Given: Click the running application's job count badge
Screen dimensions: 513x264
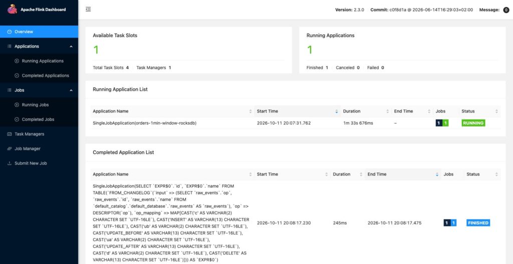Looking at the screenshot, I should 442,123.
